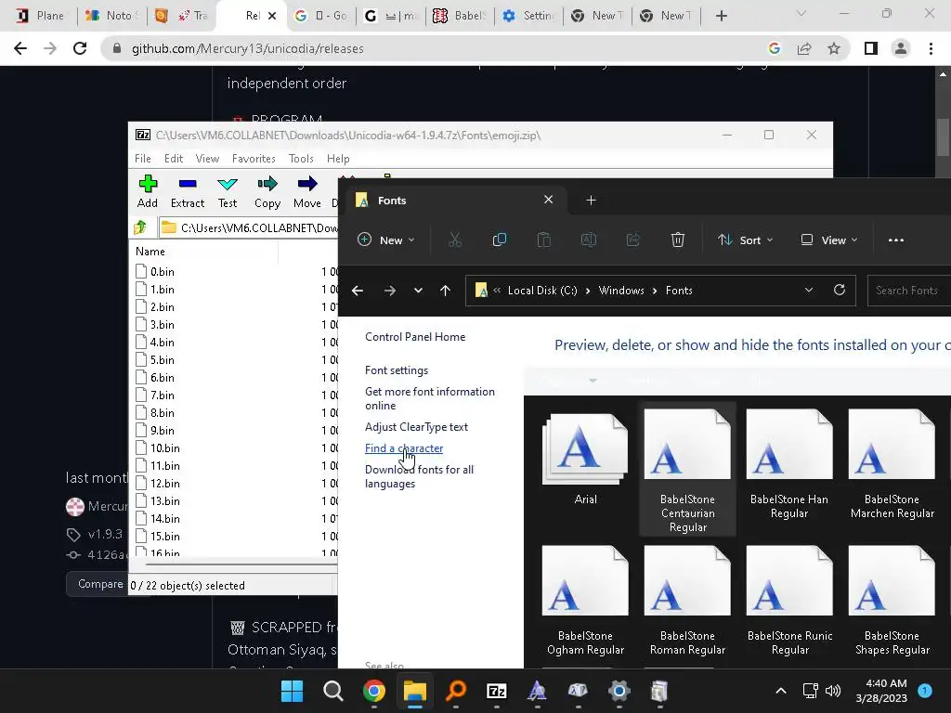Bookmark this page with star icon
Image resolution: width=951 pixels, height=713 pixels.
tap(834, 48)
